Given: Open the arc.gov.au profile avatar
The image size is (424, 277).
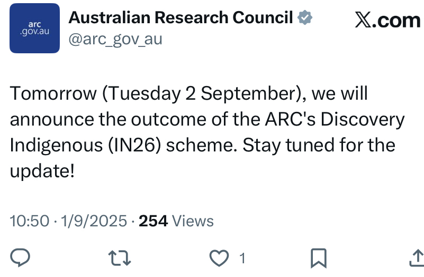Looking at the screenshot, I should click(x=34, y=28).
